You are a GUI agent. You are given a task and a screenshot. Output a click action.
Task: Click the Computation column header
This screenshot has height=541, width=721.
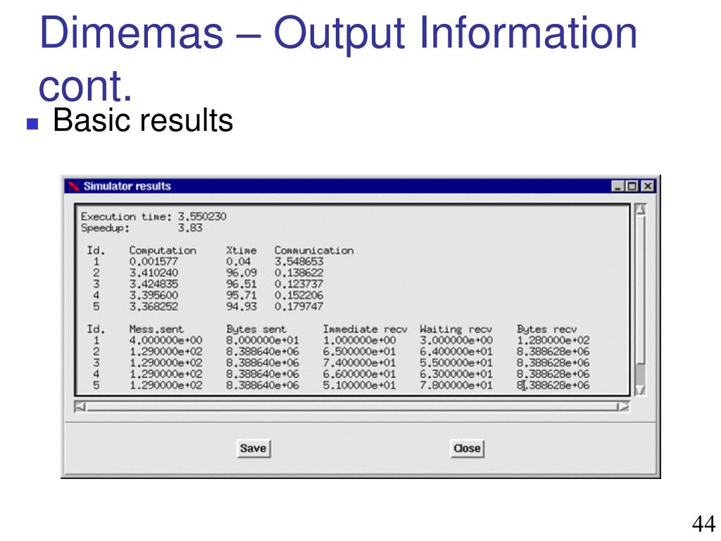point(163,251)
